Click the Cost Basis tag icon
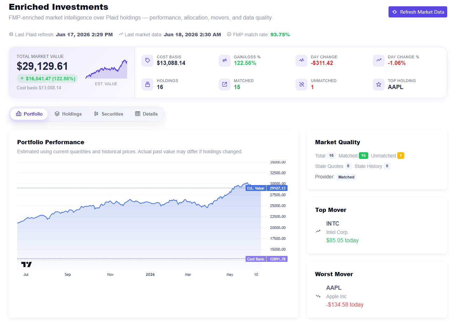Image resolution: width=457 pixels, height=324 pixels. (x=147, y=60)
